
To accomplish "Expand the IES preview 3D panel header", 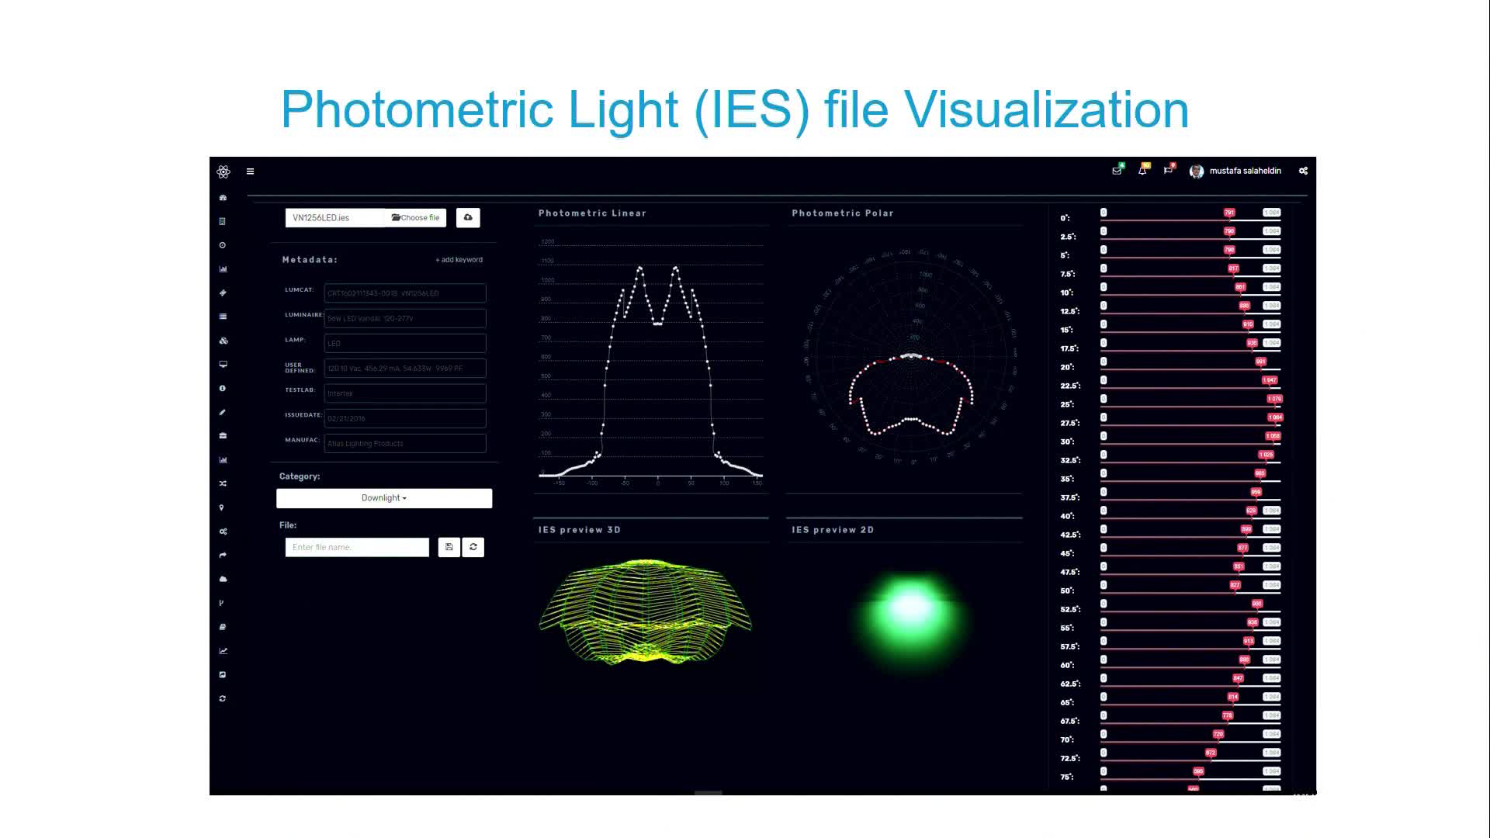I will tap(580, 529).
